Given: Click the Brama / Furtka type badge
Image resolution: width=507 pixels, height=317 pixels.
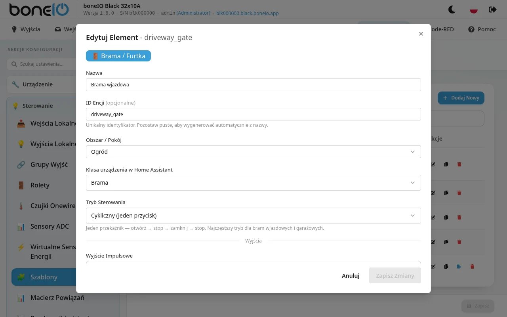Looking at the screenshot, I should pyautogui.click(x=118, y=56).
